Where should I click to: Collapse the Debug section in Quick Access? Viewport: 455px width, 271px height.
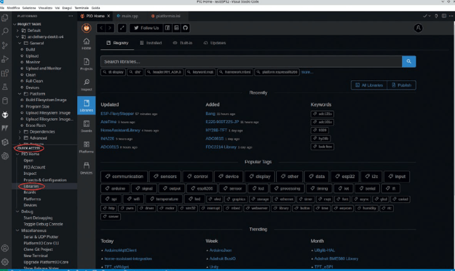(x=19, y=212)
